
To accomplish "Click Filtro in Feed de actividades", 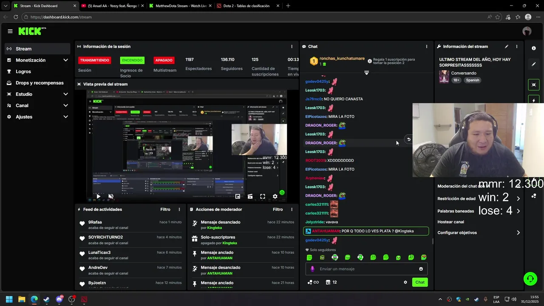I will (165, 210).
